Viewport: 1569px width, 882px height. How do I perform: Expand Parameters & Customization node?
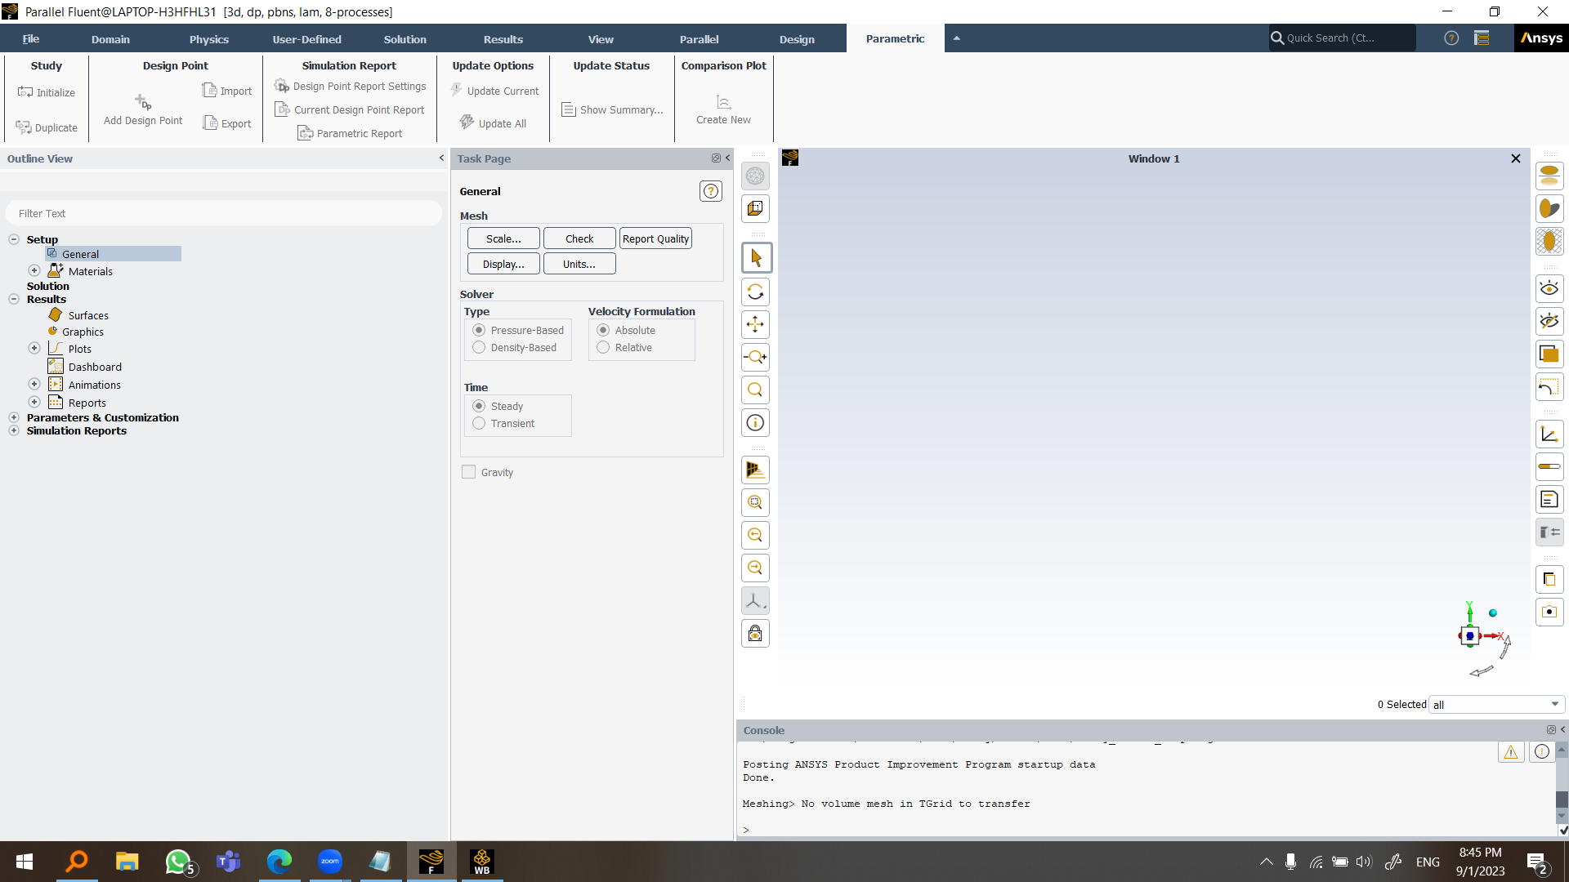(x=14, y=417)
